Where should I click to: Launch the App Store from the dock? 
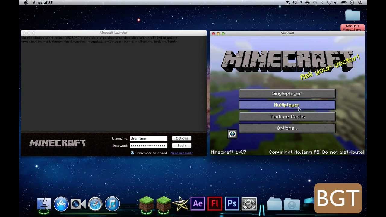(61, 204)
